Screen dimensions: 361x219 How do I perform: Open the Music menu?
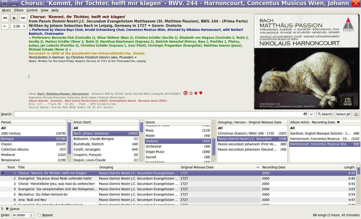click(6, 10)
